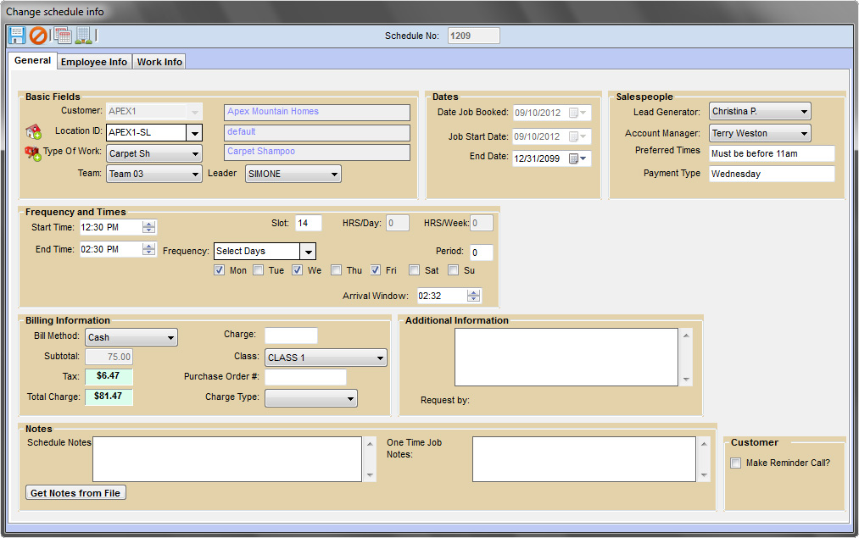Click the Purchase Order # field
Image resolution: width=859 pixels, height=538 pixels.
[305, 377]
